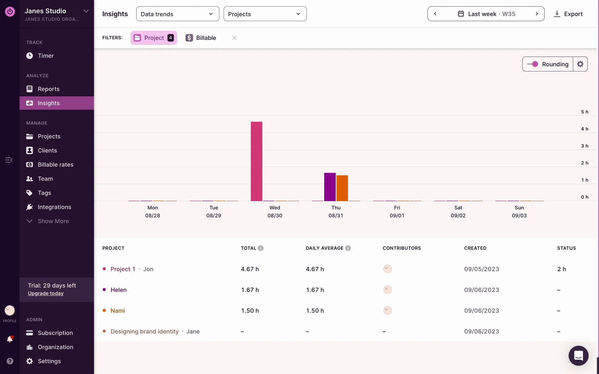The image size is (599, 374).
Task: Open Reports in the sidebar
Action: tap(48, 89)
